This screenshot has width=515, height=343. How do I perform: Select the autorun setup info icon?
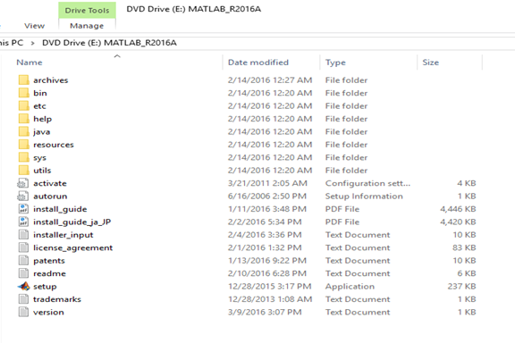tap(23, 196)
